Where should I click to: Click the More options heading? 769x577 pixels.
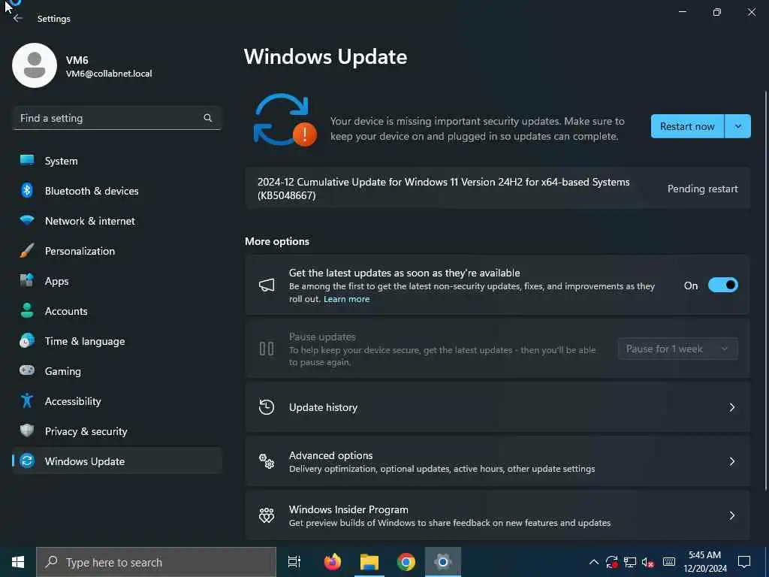click(x=277, y=241)
